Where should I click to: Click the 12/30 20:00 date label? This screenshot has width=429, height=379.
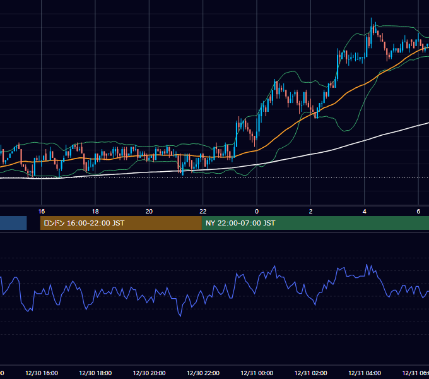pos(149,373)
